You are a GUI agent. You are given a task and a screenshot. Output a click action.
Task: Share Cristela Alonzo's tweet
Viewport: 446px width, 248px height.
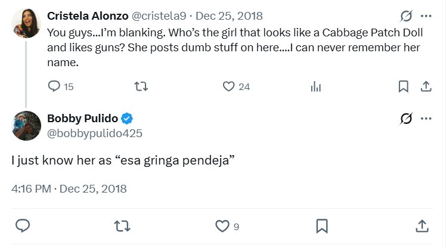426,86
